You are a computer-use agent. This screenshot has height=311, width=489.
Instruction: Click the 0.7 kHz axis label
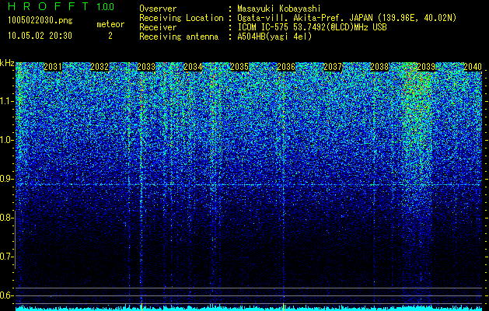tap(5, 257)
